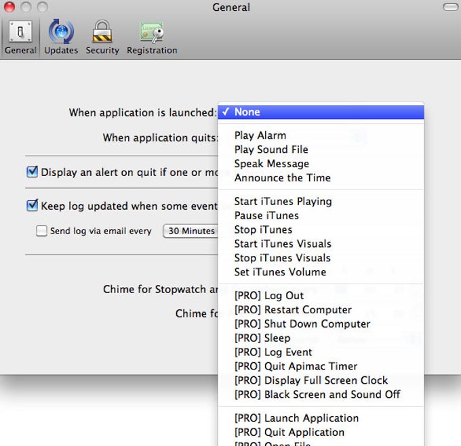461x446 pixels.
Task: Uncheck Keep log updated checkbox
Action: 32,205
